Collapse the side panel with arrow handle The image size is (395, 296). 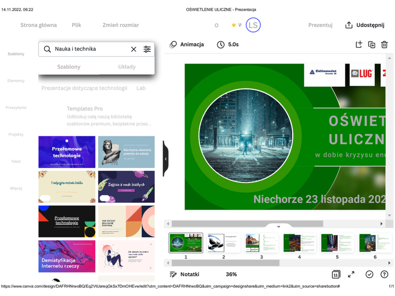(x=165, y=159)
